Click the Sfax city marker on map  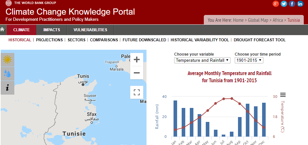click(91, 122)
